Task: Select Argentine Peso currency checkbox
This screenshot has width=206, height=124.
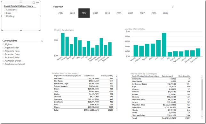Action: click(3, 51)
